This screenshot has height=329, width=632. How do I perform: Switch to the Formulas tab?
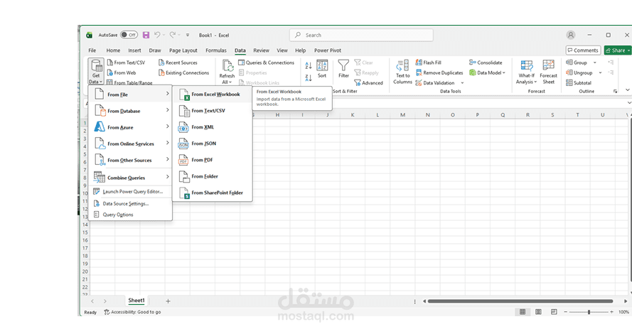(216, 50)
